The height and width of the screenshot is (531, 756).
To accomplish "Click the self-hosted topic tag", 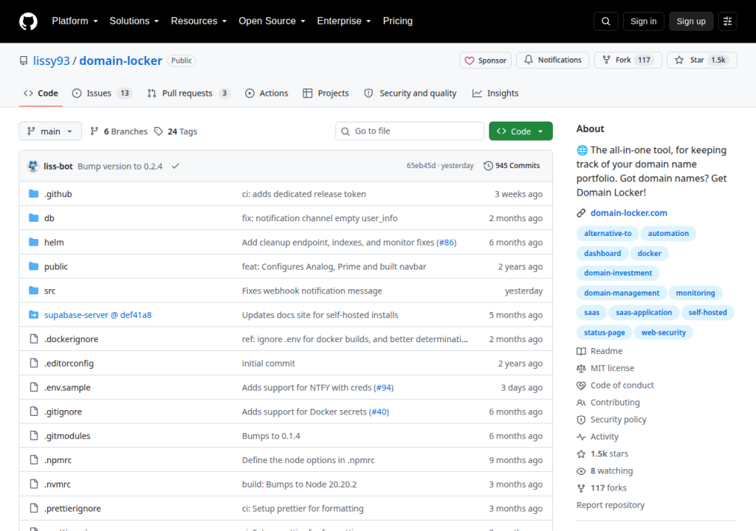I will pyautogui.click(x=707, y=312).
